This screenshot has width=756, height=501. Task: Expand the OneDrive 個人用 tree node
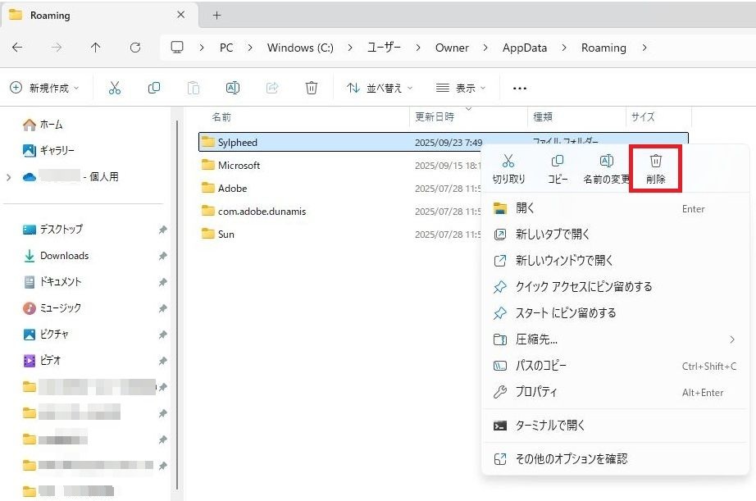pyautogui.click(x=9, y=177)
